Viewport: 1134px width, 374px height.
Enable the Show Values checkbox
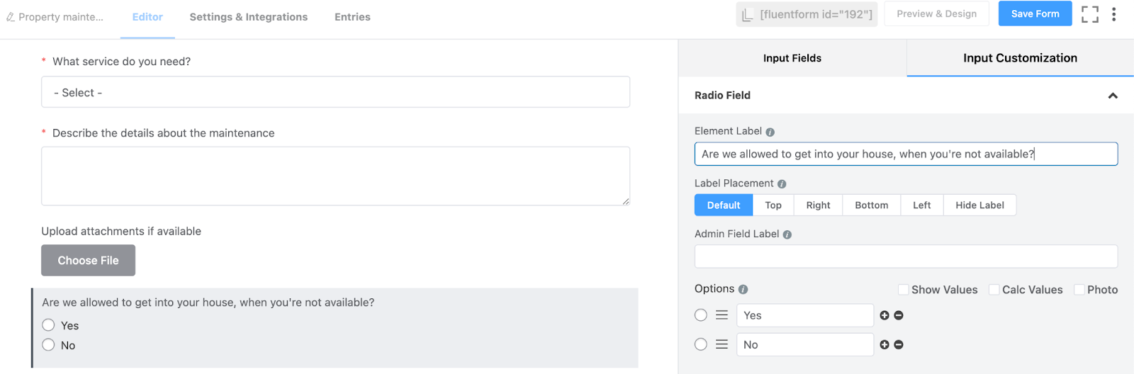coord(904,290)
